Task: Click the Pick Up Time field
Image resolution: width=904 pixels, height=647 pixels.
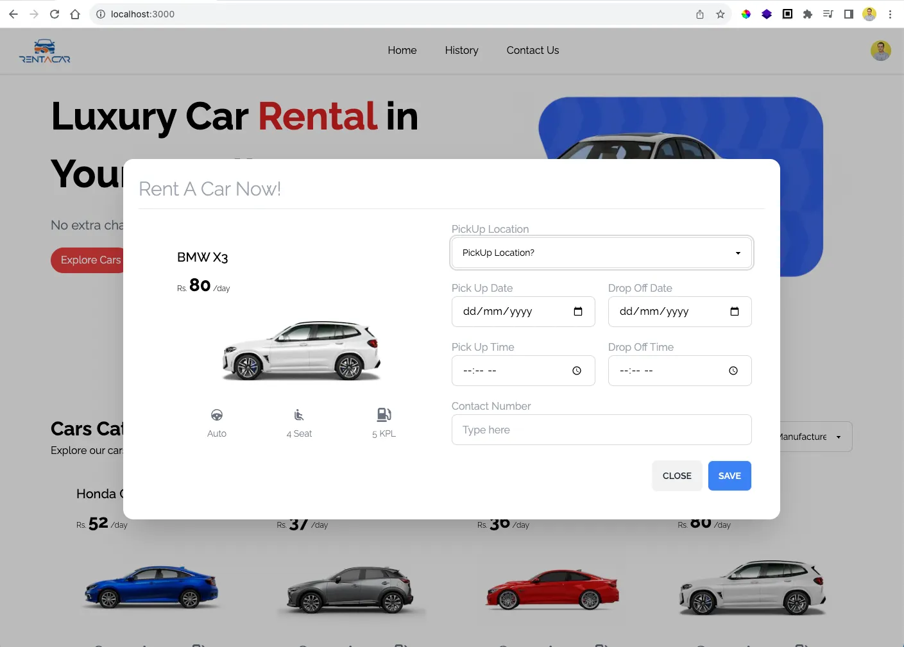Action: click(524, 371)
